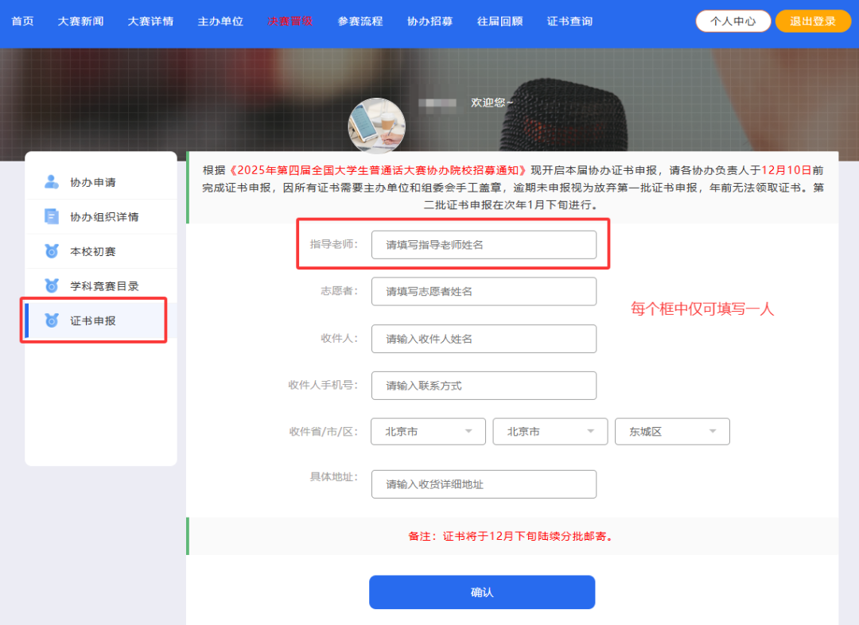Open the district dropdown showing 东城区

coord(672,432)
